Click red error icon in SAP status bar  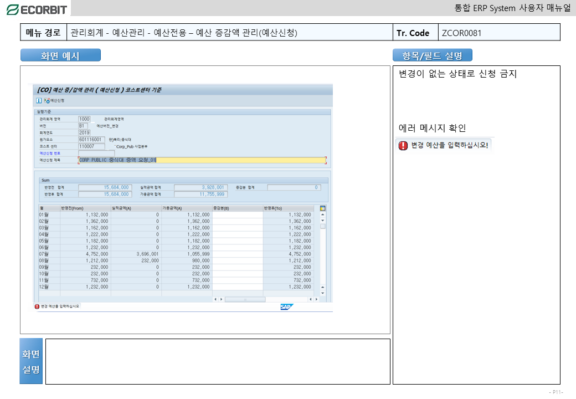[37, 306]
